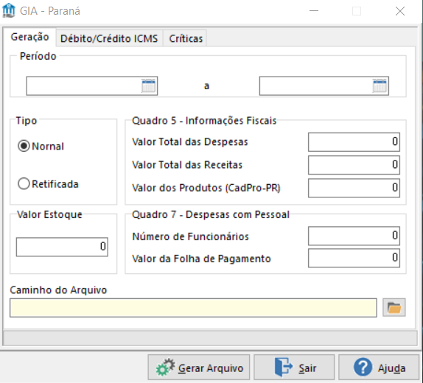Edit Valor da Folha de Pagamento field
This screenshot has width=423, height=383.
pyautogui.click(x=354, y=258)
